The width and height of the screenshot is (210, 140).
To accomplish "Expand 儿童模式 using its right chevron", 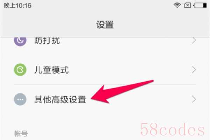I will (194, 70).
